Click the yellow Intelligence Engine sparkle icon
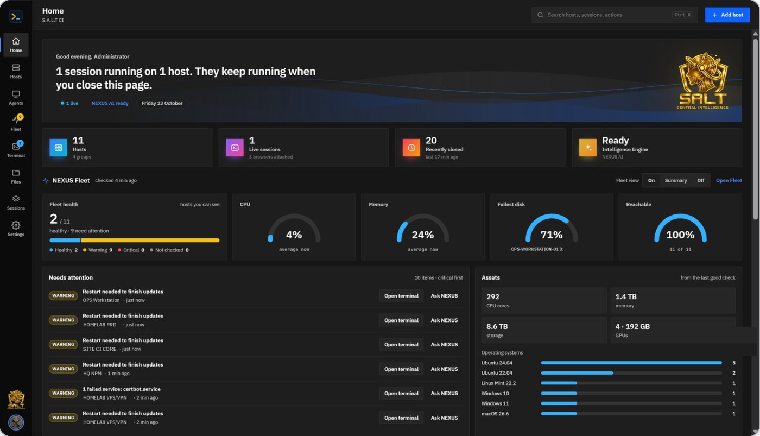 click(x=587, y=148)
